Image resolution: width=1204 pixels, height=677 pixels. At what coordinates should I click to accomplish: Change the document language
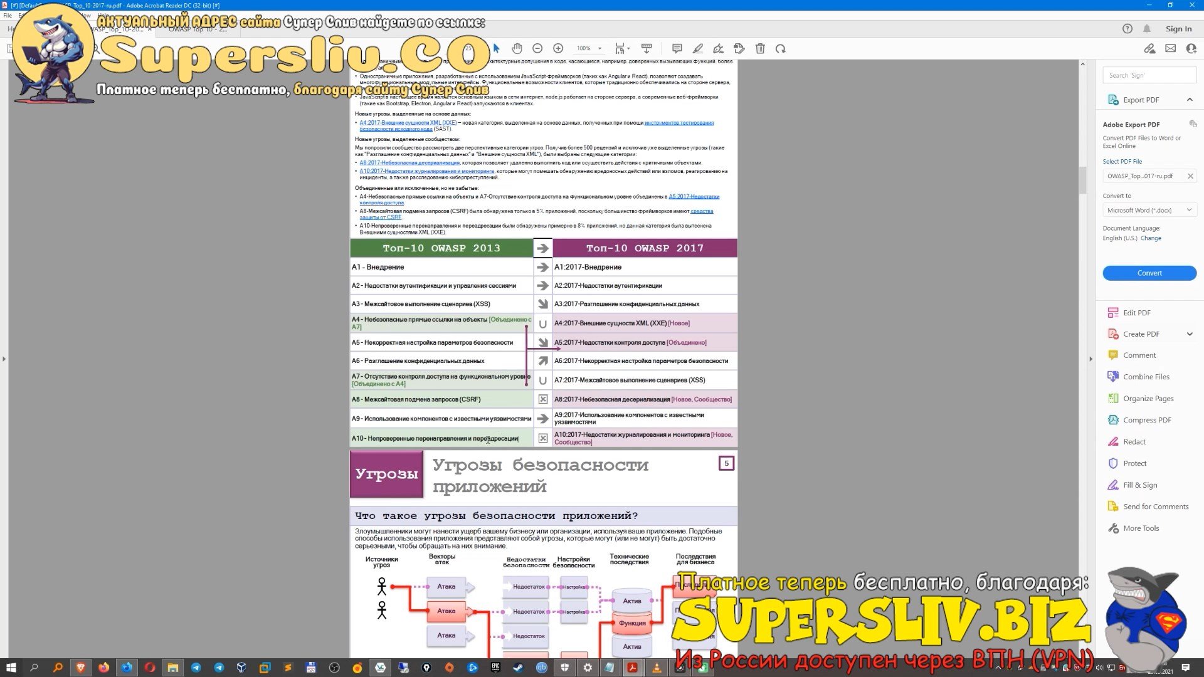point(1151,238)
